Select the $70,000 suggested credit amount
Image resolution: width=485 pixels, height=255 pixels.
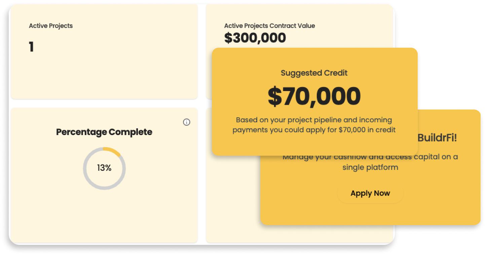click(x=314, y=96)
